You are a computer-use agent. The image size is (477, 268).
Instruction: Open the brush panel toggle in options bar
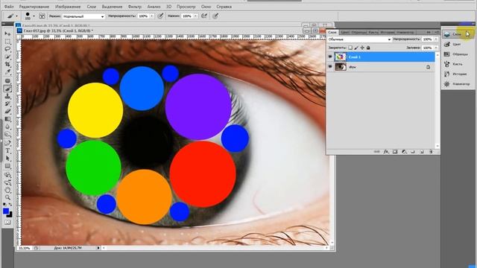(x=42, y=16)
